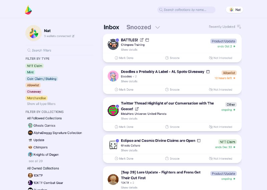Edit connected wallets pencil icon
The width and height of the screenshot is (267, 190).
pos(73,36)
